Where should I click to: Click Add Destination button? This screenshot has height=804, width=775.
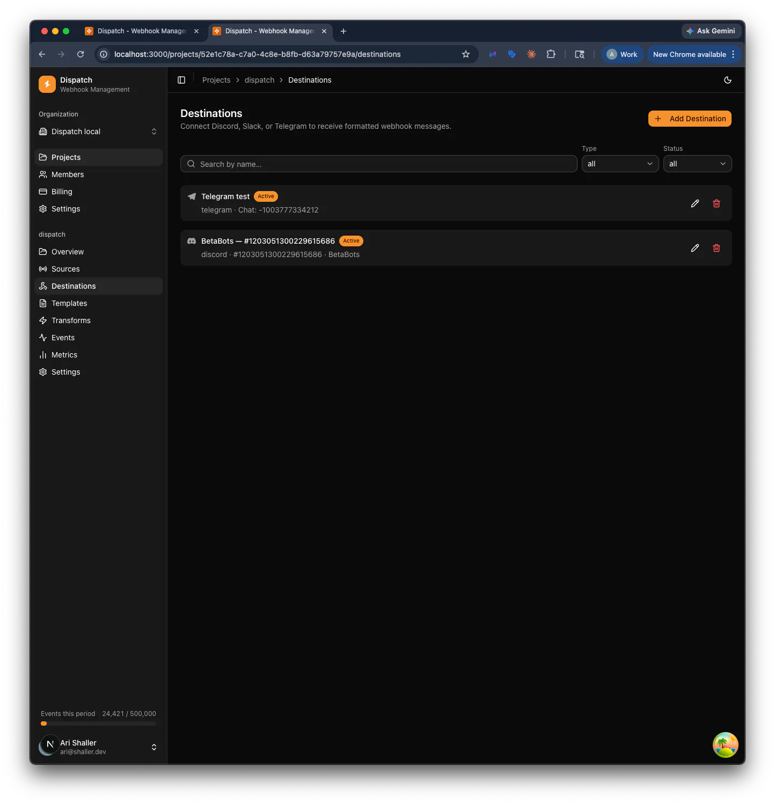point(690,119)
